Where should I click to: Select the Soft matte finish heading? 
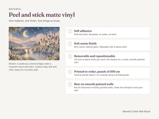85,44
